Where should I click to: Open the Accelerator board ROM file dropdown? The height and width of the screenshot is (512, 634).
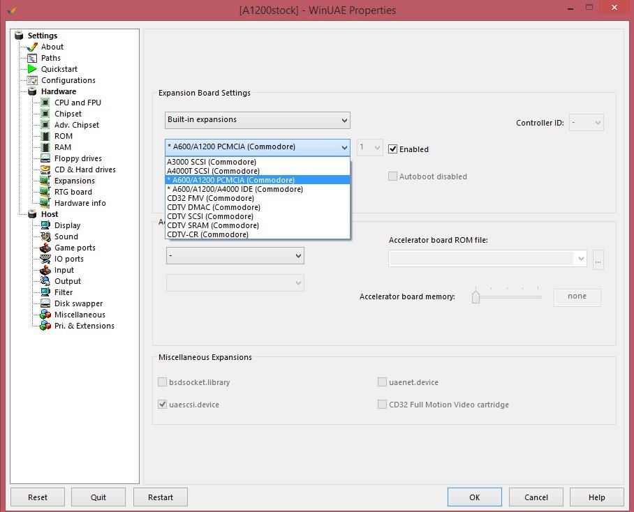(x=487, y=258)
